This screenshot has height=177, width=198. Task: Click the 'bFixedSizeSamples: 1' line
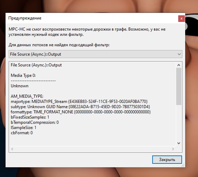click(x=30, y=117)
